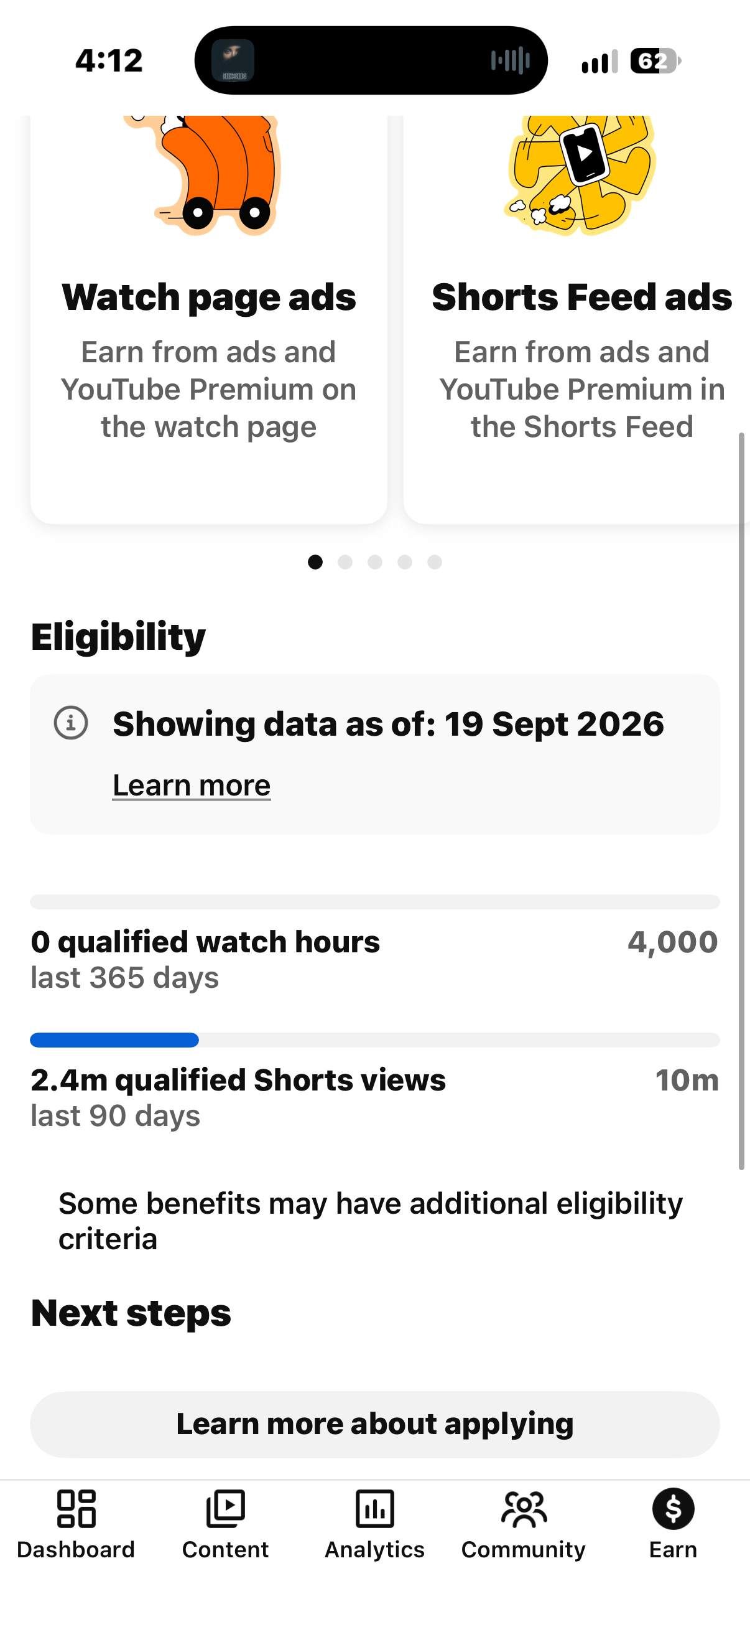Select the first active carousel dot
The image size is (750, 1632).
315,562
